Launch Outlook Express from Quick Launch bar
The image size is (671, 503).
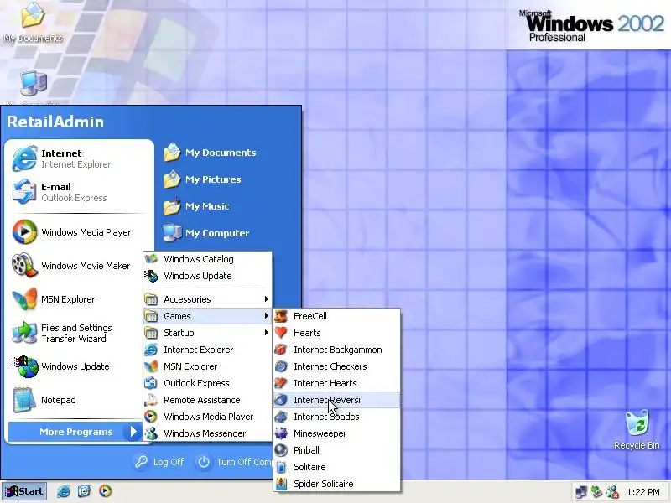click(85, 491)
